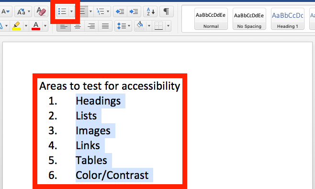Click the 'Tables' list item
315x189 pixels.
pyautogui.click(x=91, y=160)
